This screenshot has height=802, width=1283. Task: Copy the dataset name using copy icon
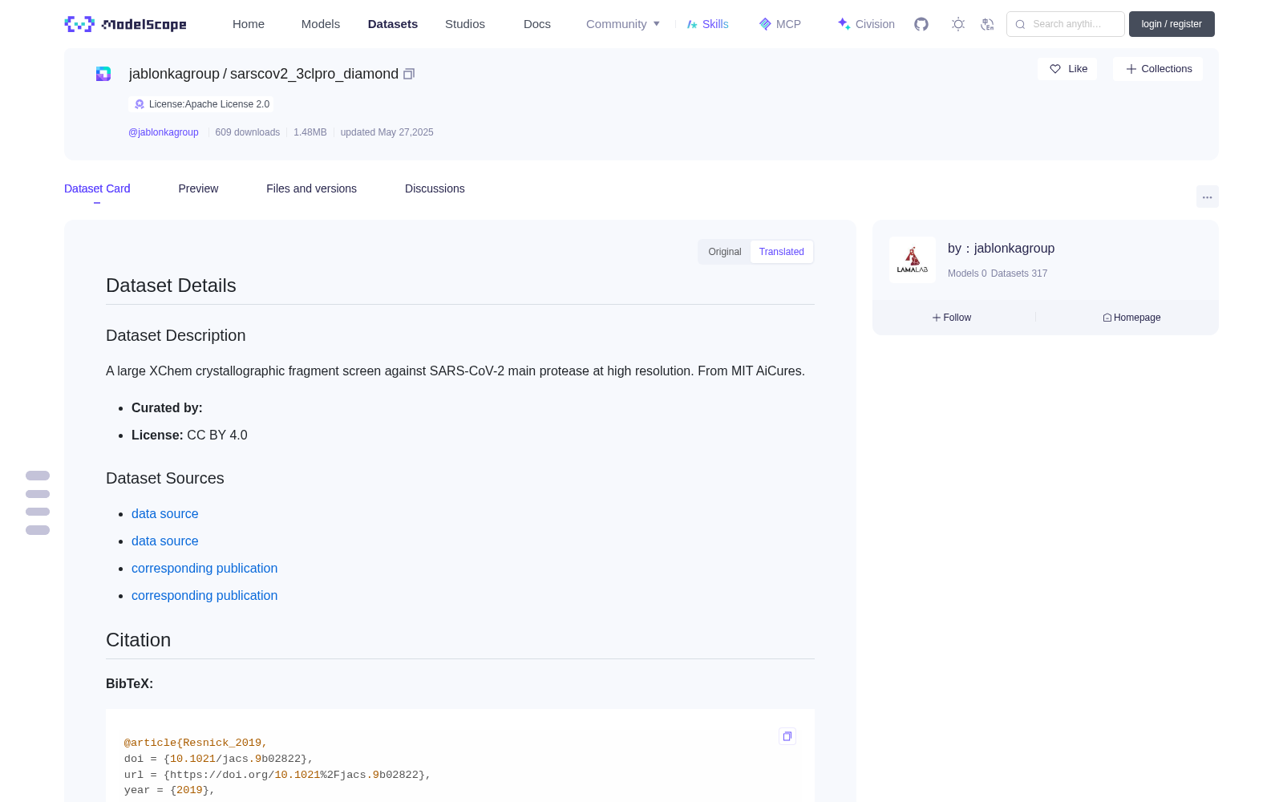coord(409,74)
